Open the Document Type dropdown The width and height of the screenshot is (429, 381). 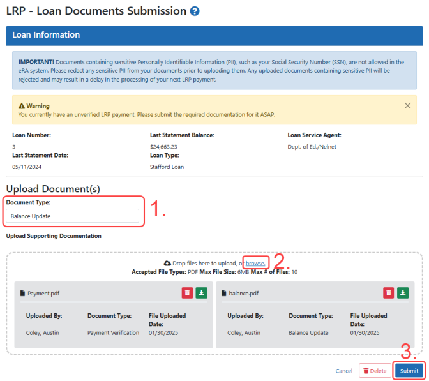click(x=73, y=216)
